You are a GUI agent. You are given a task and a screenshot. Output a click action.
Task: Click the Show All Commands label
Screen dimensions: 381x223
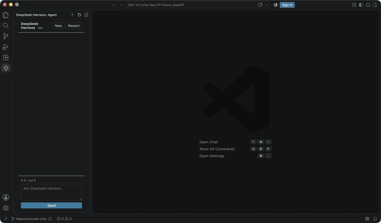tap(217, 149)
